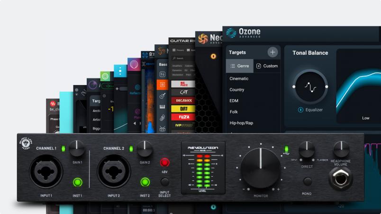Image resolution: width=381 pixels, height=214 pixels.
Task: Choose Cinematic from the genre list
Action: point(239,78)
